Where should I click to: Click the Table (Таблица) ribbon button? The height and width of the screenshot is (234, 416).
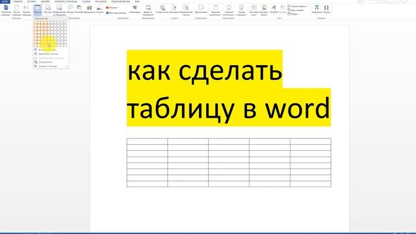coord(38,10)
